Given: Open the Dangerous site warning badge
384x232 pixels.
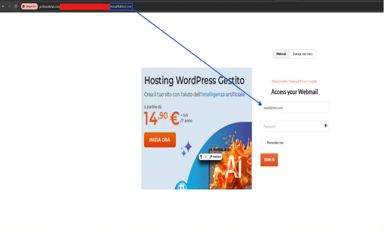Looking at the screenshot, I should click(x=29, y=6).
